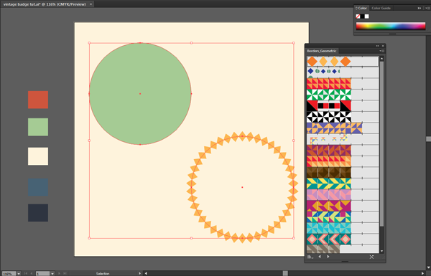The height and width of the screenshot is (276, 431).
Task: Choose the teal and pink chevron brush
Action: pos(343,239)
